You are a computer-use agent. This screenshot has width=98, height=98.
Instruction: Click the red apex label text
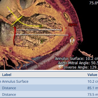(x=73, y=25)
